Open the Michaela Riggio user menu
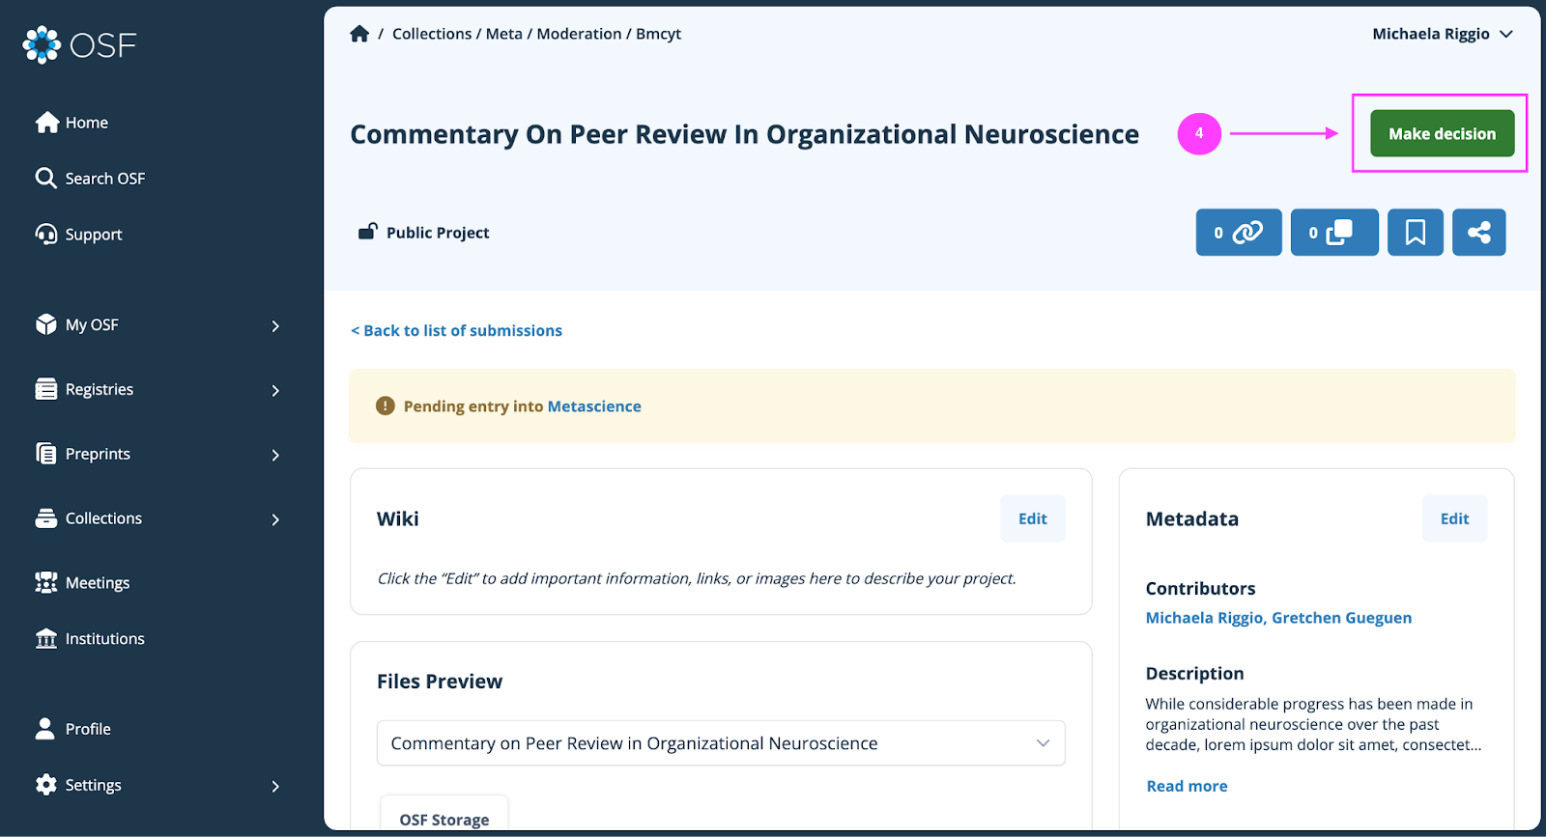1546x837 pixels. tap(1443, 34)
